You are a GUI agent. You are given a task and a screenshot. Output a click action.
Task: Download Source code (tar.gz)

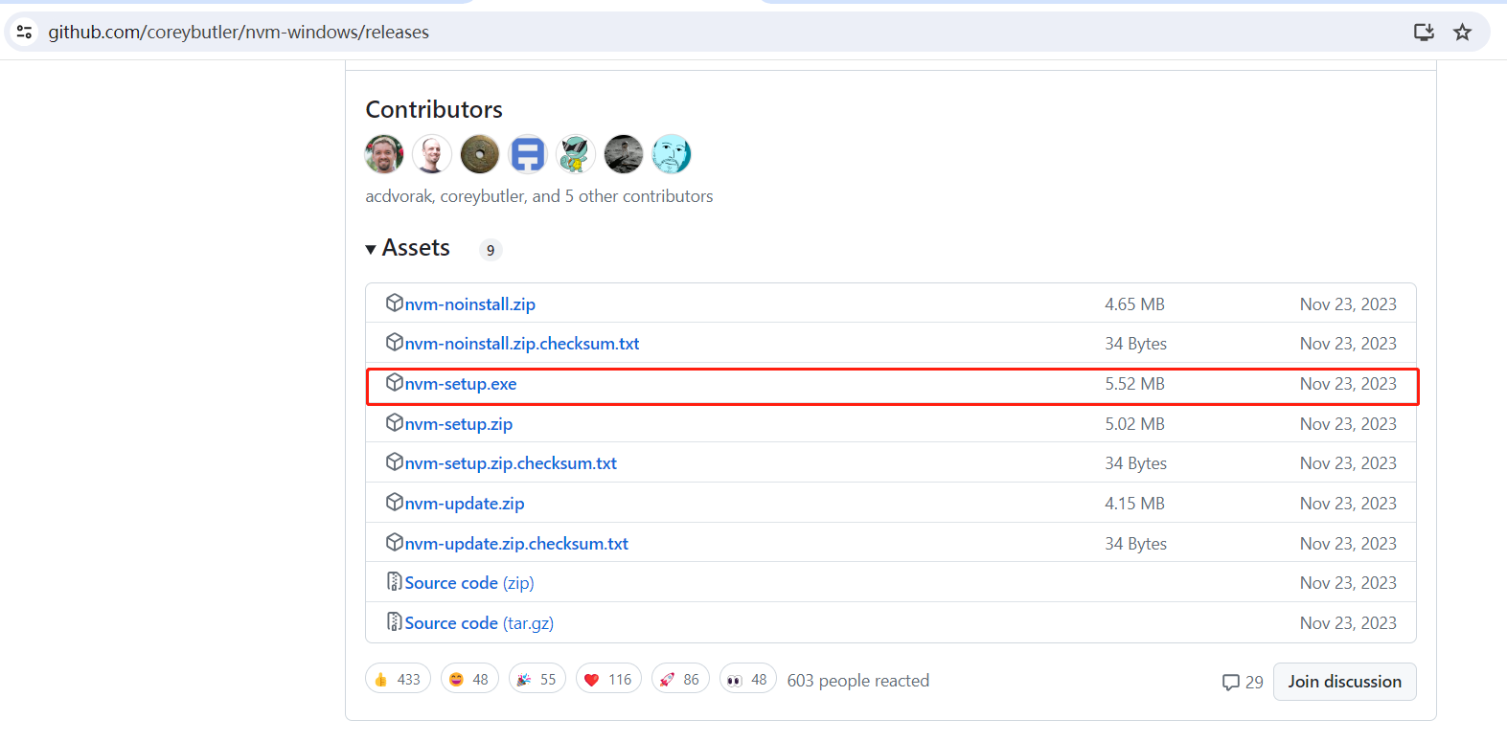coord(479,623)
